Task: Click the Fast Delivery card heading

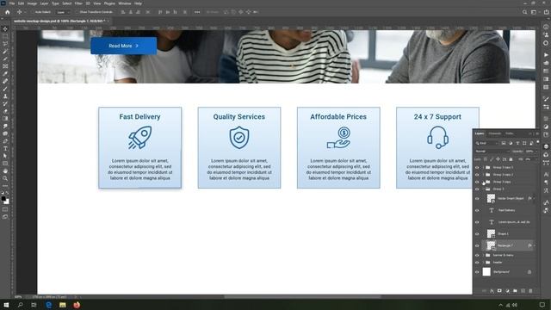Action: pyautogui.click(x=139, y=117)
